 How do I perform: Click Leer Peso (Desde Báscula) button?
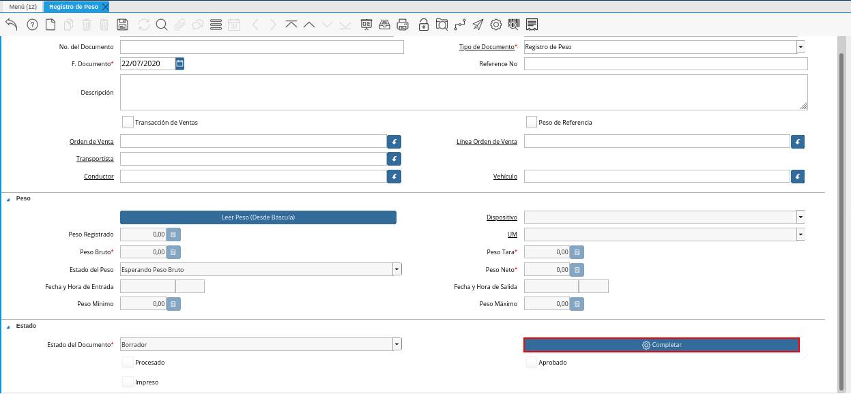click(x=258, y=217)
